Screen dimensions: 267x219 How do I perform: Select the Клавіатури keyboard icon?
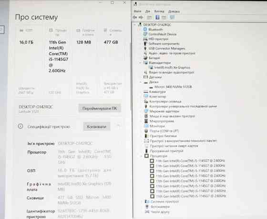pos(146,92)
